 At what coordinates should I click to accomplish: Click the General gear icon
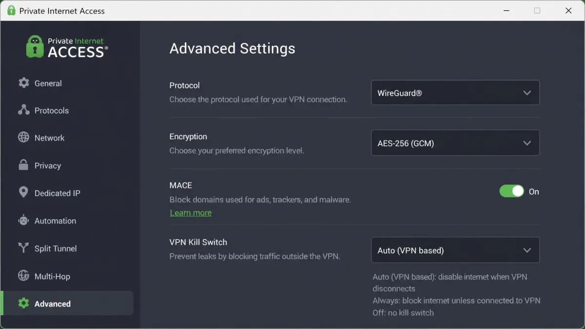pyautogui.click(x=23, y=83)
